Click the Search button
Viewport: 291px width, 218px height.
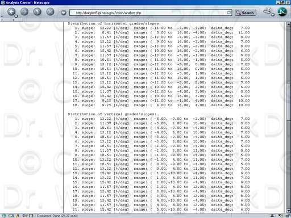246,12
